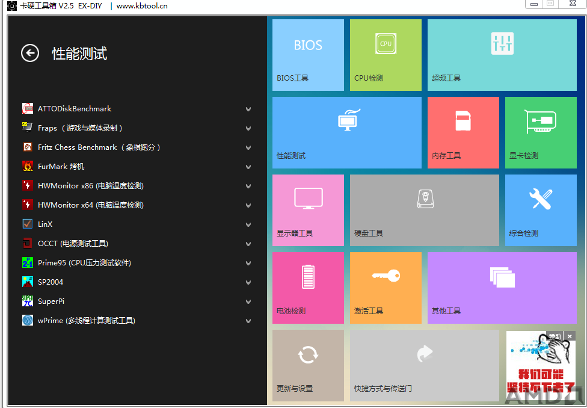The width and height of the screenshot is (587, 408).
Task: Open the 硬盘工具 hard disk tile
Action: click(425, 210)
